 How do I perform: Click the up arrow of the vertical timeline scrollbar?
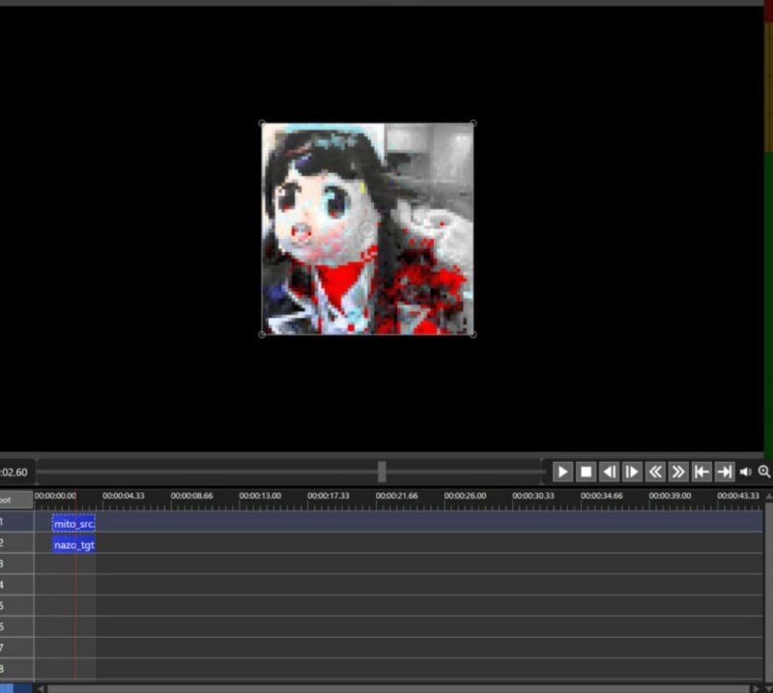pyautogui.click(x=768, y=496)
